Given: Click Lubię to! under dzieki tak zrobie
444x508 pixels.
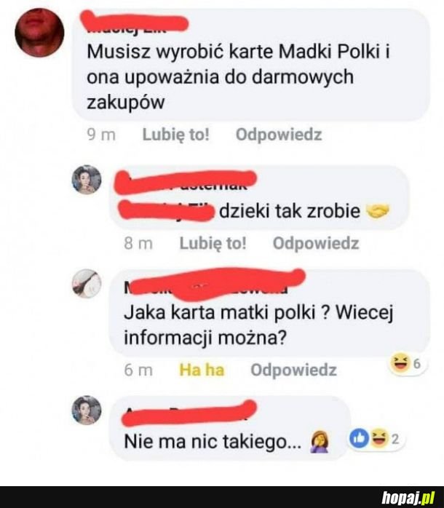Looking at the screenshot, I should 213,243.
